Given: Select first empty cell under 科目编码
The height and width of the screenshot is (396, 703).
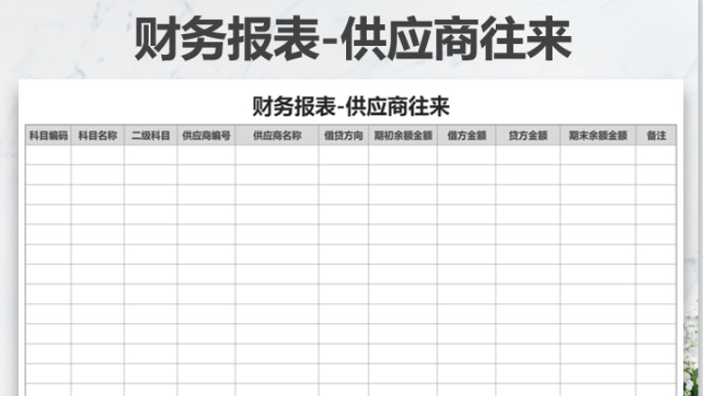Looking at the screenshot, I should [49, 155].
